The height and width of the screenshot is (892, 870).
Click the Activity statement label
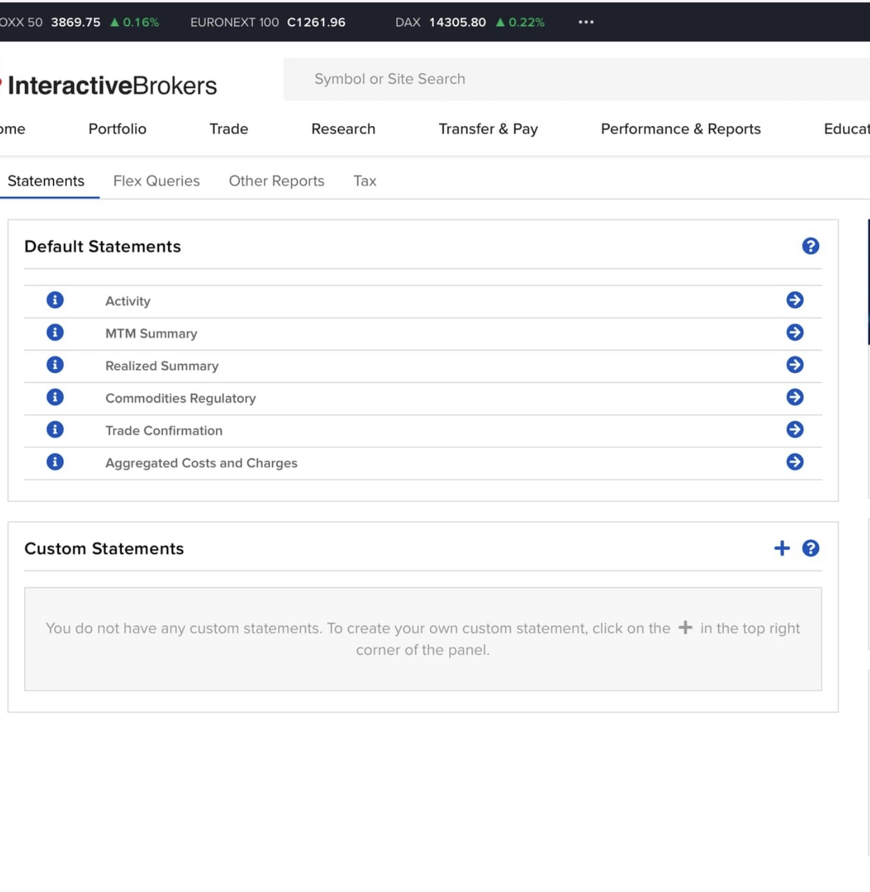pos(128,301)
